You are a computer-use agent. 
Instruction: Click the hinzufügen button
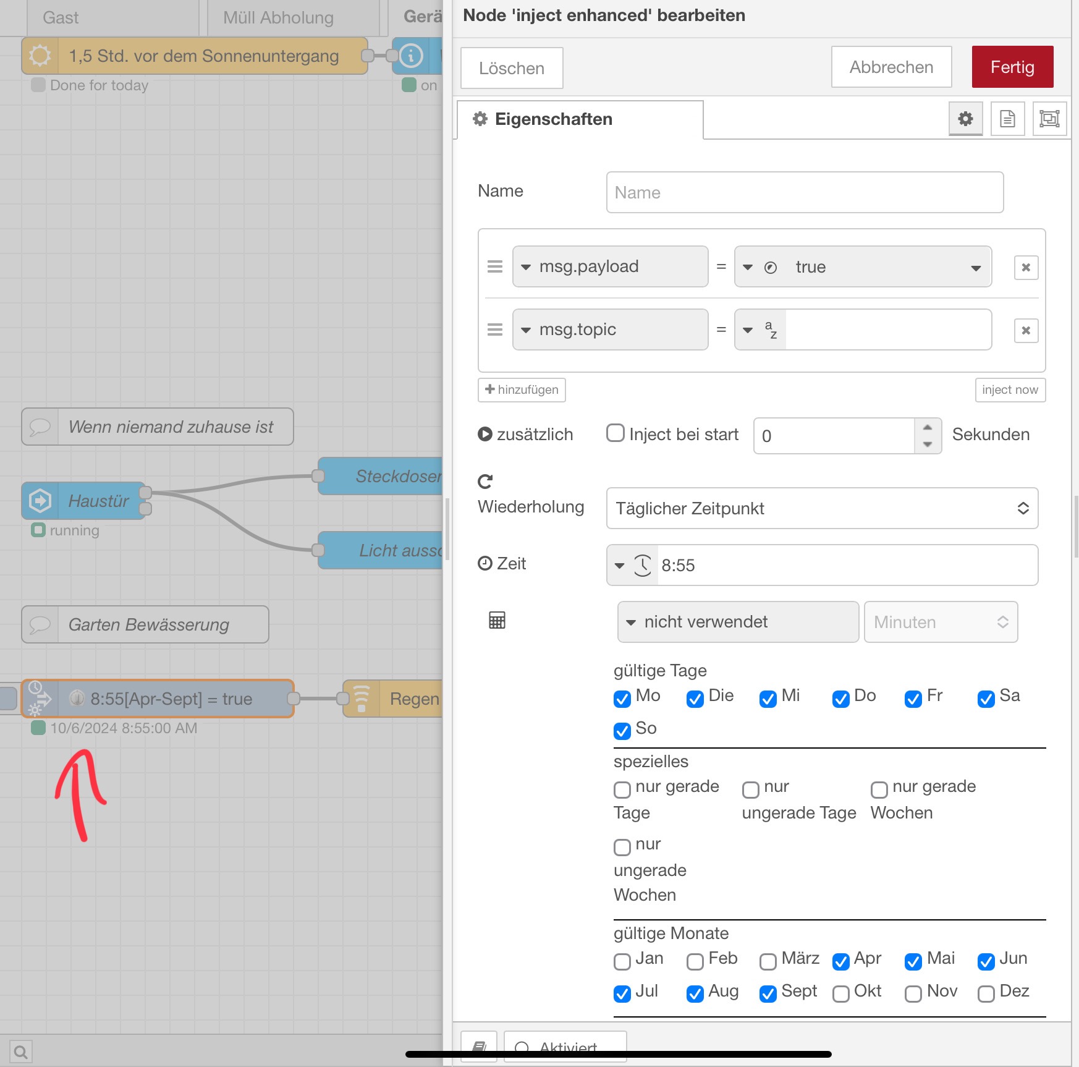coord(522,389)
